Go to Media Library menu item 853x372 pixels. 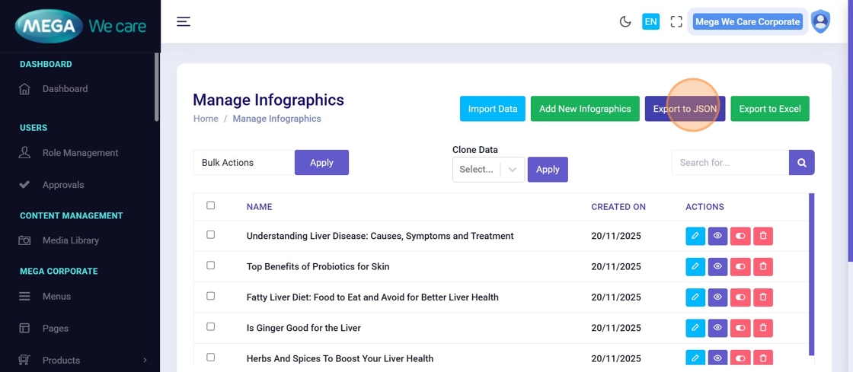point(70,240)
